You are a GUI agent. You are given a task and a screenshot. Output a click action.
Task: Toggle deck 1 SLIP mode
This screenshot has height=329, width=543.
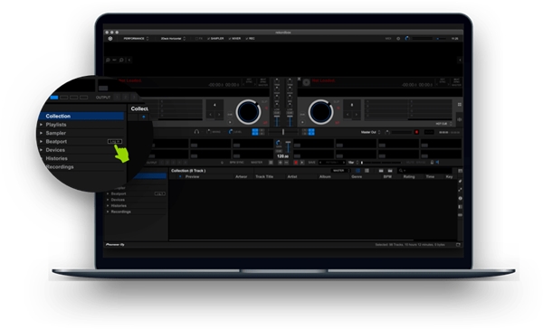tap(264, 102)
